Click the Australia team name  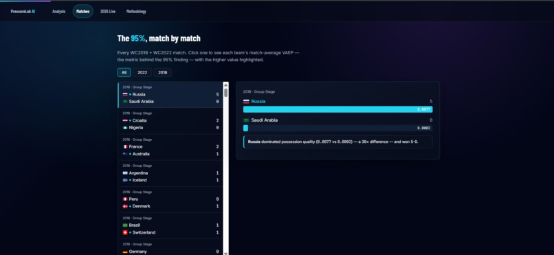click(x=141, y=154)
